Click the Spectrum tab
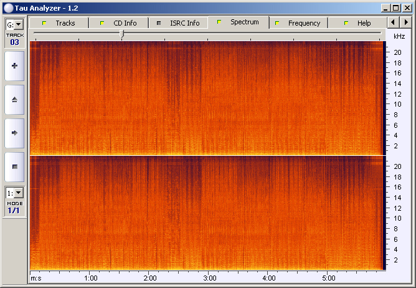416x288 pixels. click(238, 22)
